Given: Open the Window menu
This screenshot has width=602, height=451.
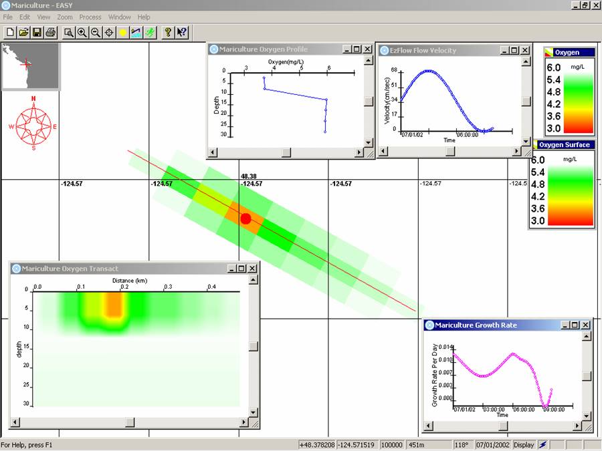Looking at the screenshot, I should [x=120, y=17].
